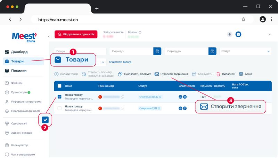This screenshot has width=278, height=158.
Task: Click the 'Очистити фільтр' link
Action: (120, 62)
